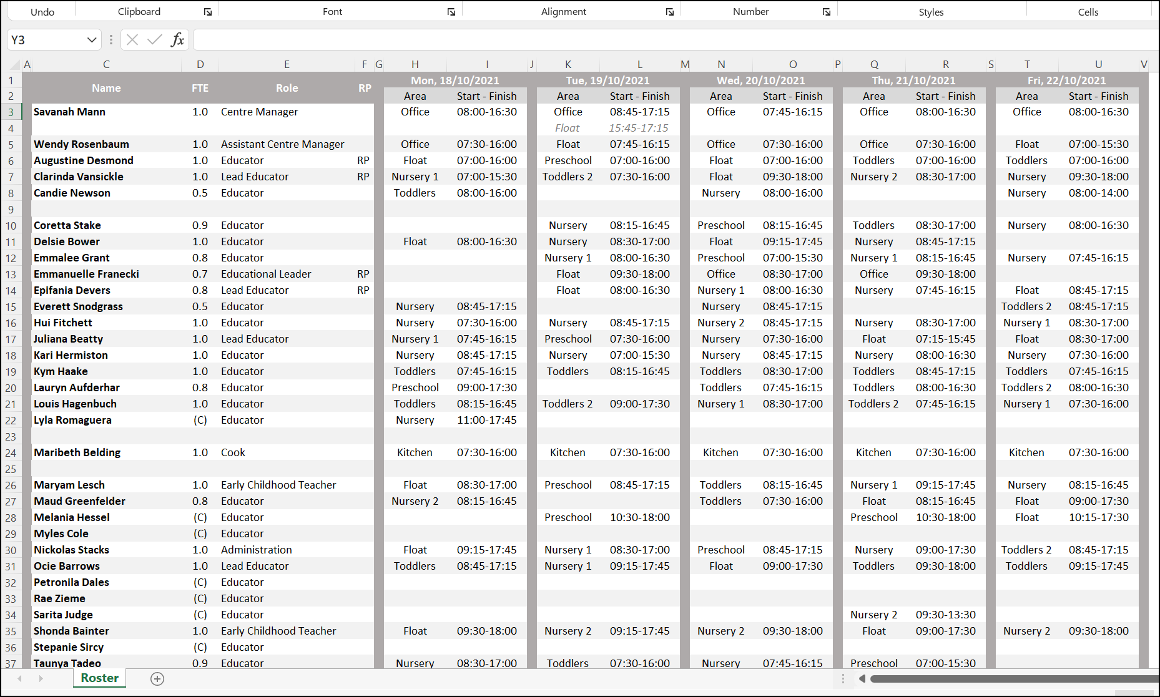Click the horizontal scrollbar thumb
The height and width of the screenshot is (697, 1160).
(x=1015, y=679)
